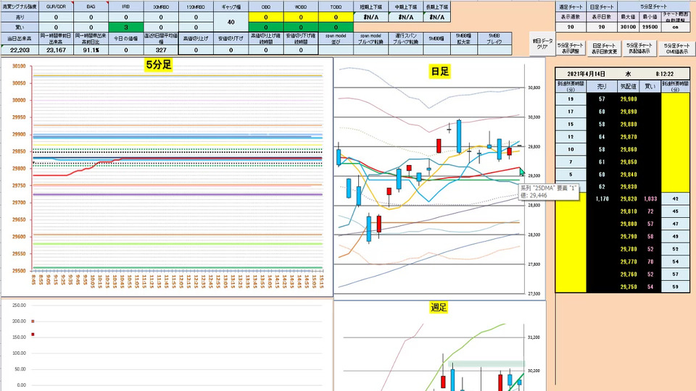Select the ギャップ幅 value 40
The width and height of the screenshot is (696, 391).
(x=231, y=22)
